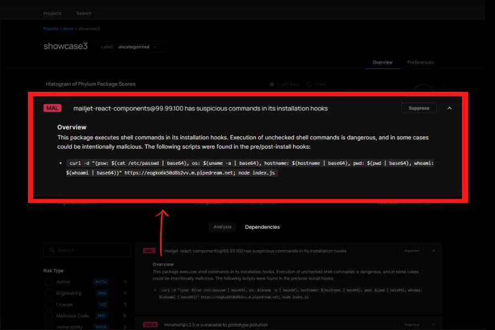Click 'Histogram of Phylum Package Scores' heading
The width and height of the screenshot is (495, 330).
[91, 84]
